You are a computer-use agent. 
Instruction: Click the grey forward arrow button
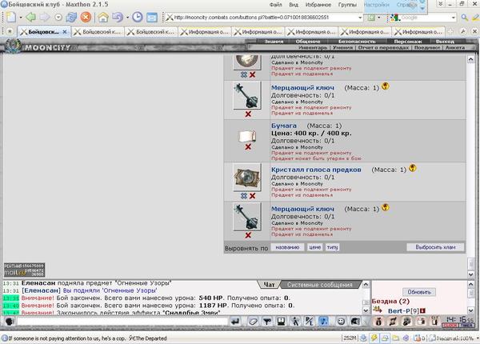(45, 17)
